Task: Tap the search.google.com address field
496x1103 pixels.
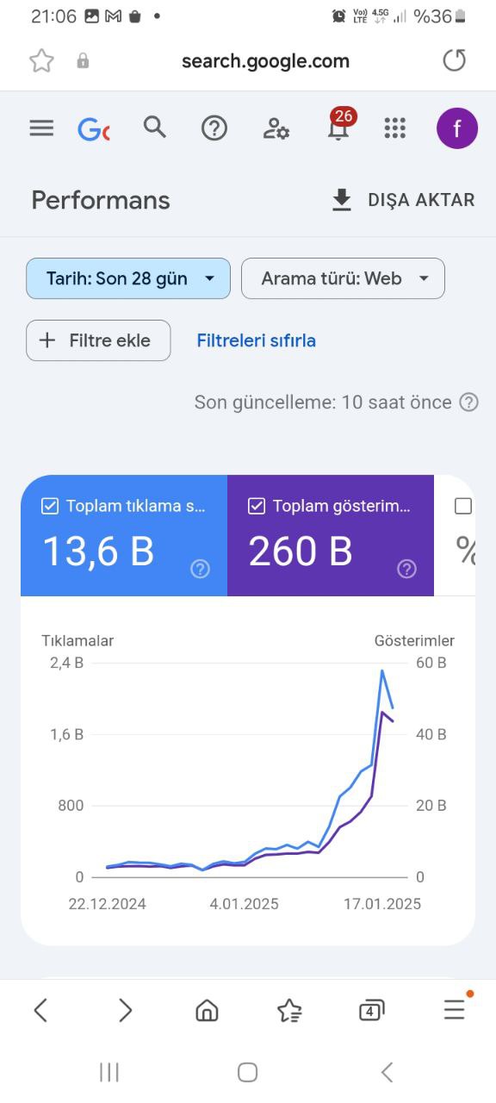Action: tap(265, 60)
